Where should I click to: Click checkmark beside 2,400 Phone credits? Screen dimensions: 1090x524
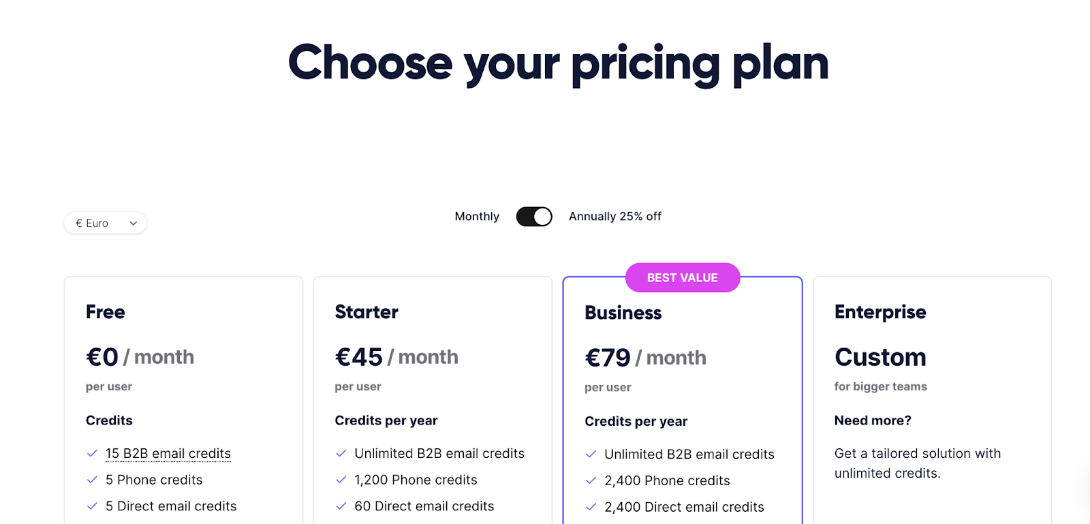tap(591, 480)
